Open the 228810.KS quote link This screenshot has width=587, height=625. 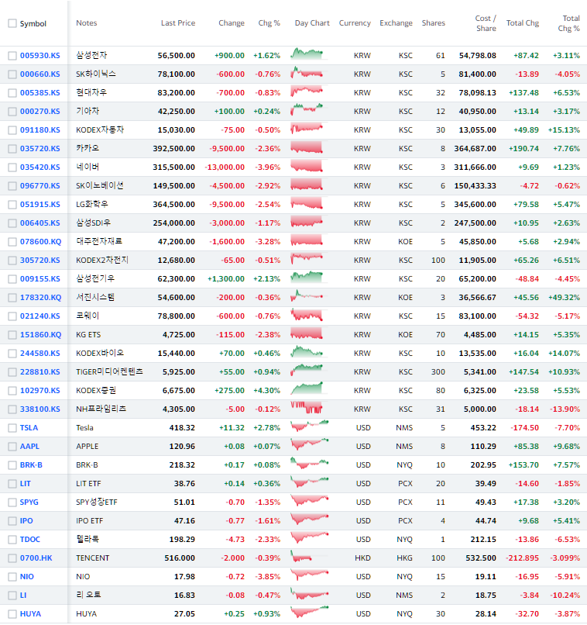[x=40, y=371]
